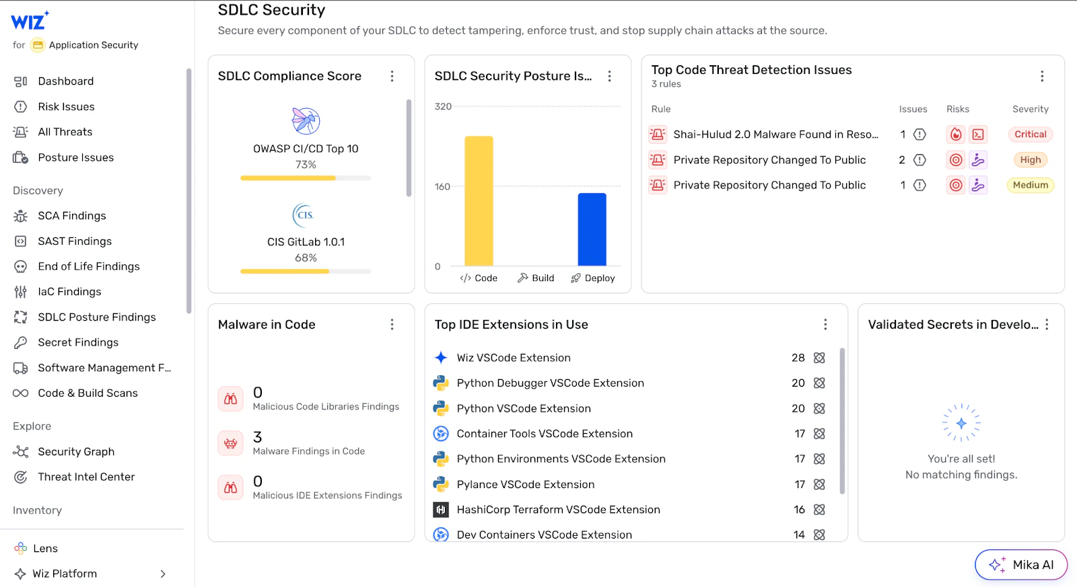Click the blue Deploy bar in chart
1077x587 pixels.
pos(592,229)
